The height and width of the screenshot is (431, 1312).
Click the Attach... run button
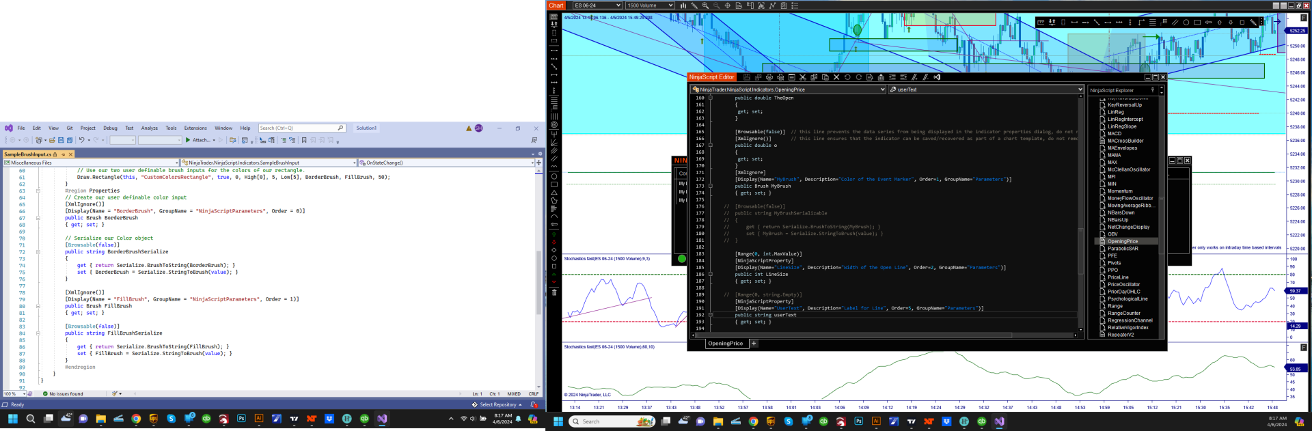point(197,140)
